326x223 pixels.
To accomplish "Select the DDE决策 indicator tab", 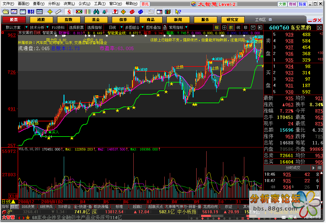I will click(28, 207).
